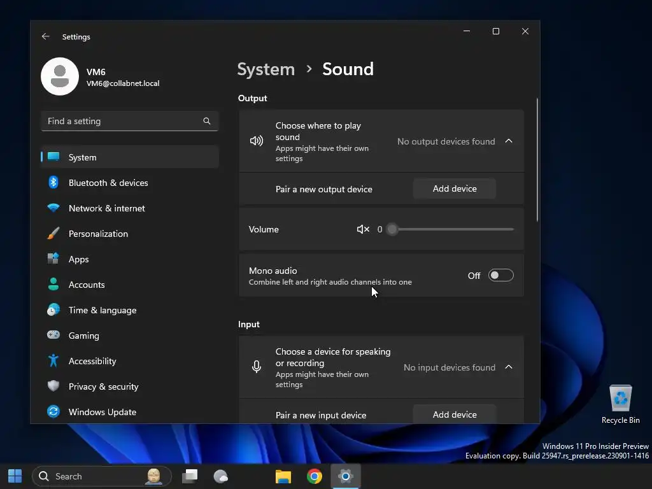Click the Sound page title

(348, 69)
